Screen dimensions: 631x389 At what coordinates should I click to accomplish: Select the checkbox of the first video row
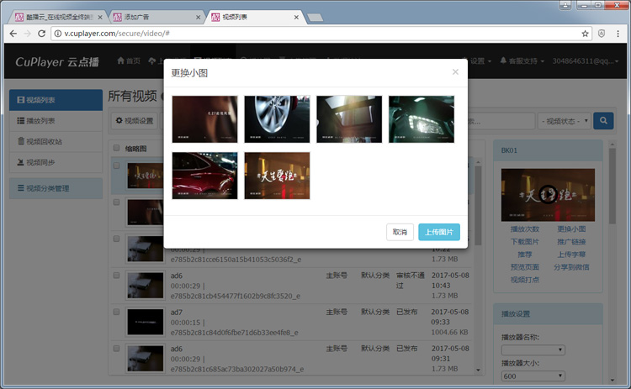click(x=116, y=166)
